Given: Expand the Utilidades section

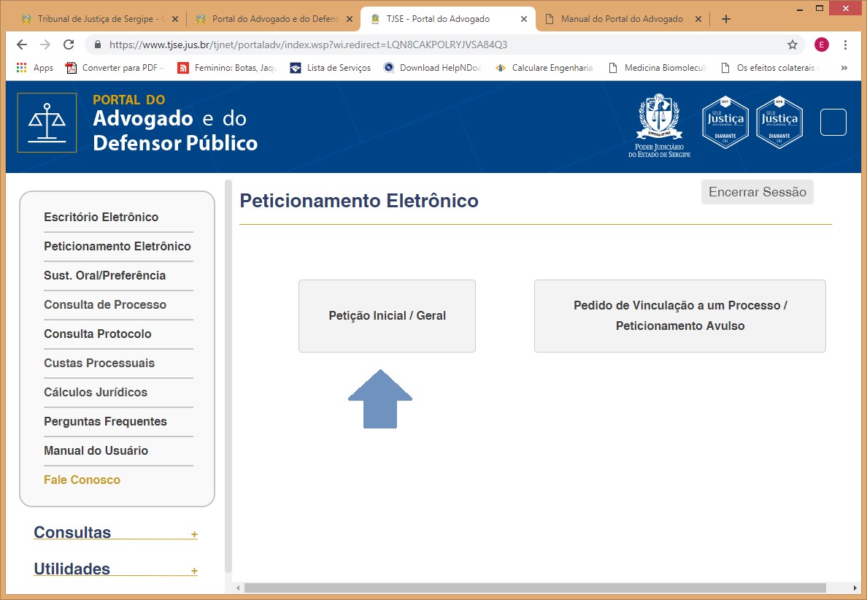Looking at the screenshot, I should pos(194,571).
